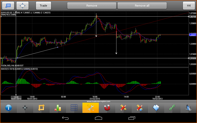197x123 pixels.
Task: Click the blue 1,34221 current price label
Action: point(193,35)
